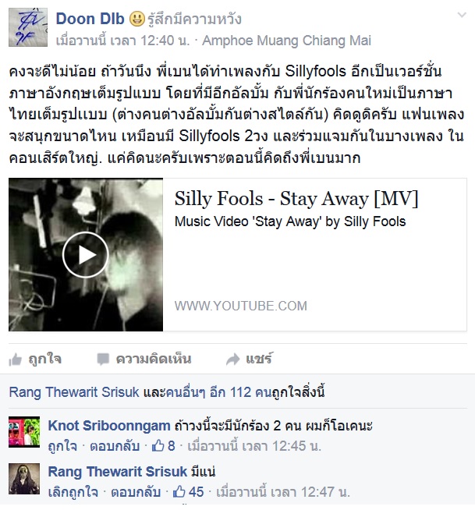Image resolution: width=475 pixels, height=510 pixels.
Task: Click the WWW.YOUTUBE.COM source link
Action: coord(241,306)
